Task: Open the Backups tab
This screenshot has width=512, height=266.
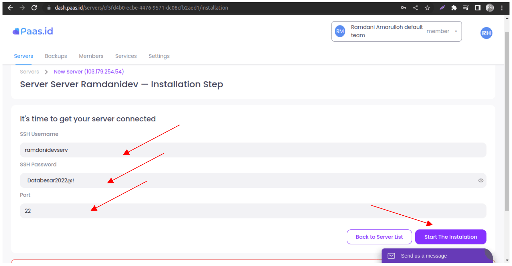Action: pos(56,56)
